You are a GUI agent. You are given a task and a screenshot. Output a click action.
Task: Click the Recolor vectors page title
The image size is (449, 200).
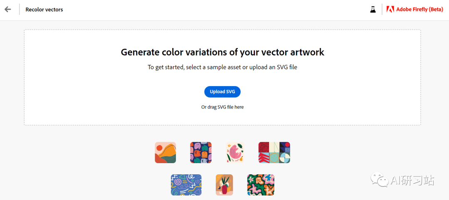pos(44,10)
